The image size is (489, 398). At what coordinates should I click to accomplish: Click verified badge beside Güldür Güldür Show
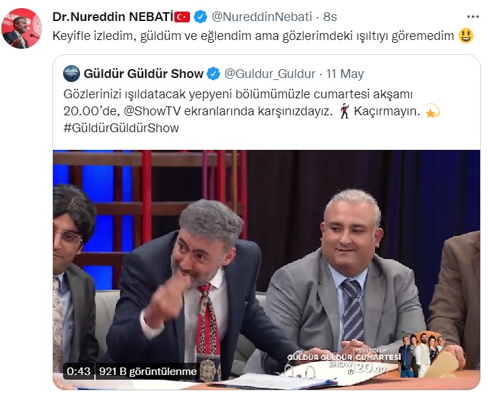click(x=214, y=74)
